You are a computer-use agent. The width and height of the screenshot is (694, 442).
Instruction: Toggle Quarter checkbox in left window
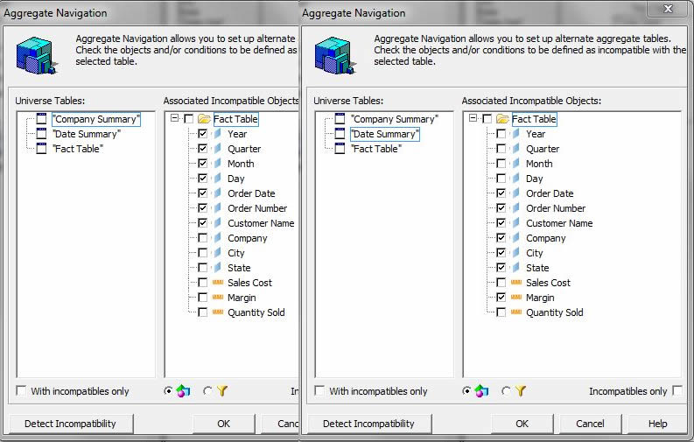(x=203, y=149)
